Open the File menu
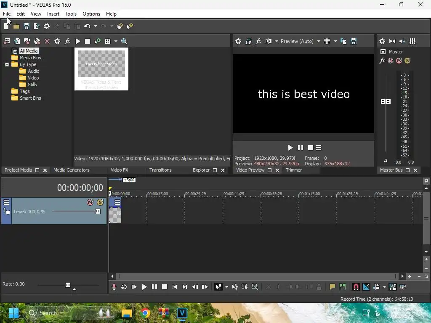 tap(7, 14)
